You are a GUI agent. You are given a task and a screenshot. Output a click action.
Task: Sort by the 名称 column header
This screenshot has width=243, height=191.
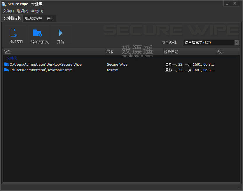[x=134, y=52]
